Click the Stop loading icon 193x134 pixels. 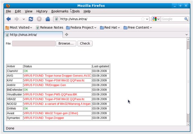click(39, 19)
